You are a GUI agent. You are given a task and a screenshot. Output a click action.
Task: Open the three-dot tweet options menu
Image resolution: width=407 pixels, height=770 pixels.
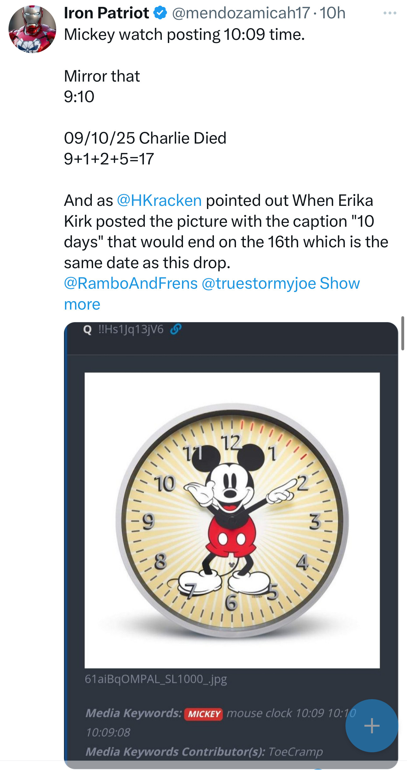click(x=390, y=13)
